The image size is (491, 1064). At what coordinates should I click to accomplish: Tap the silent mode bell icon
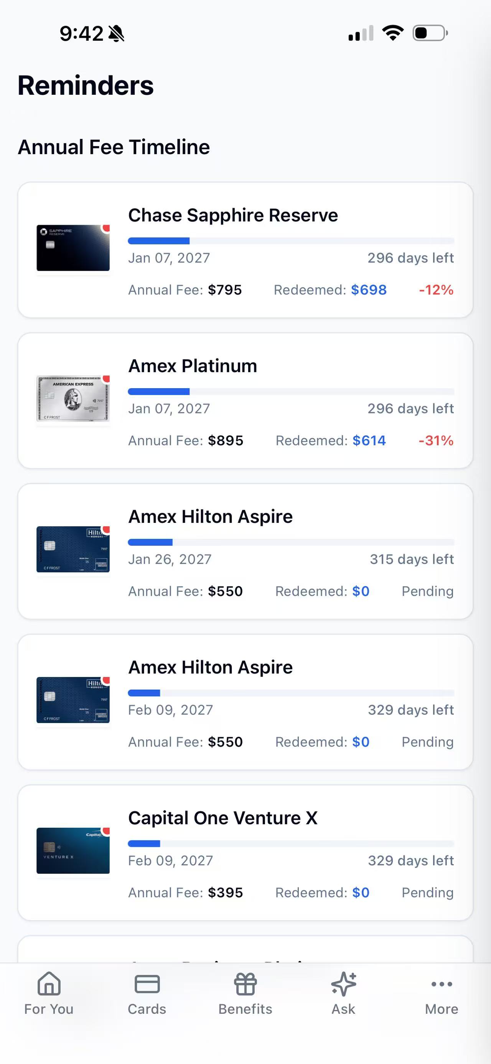click(x=117, y=33)
